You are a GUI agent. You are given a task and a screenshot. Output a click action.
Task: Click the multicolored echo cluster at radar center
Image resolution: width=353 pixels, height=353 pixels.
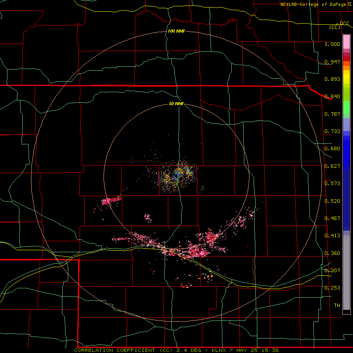(177, 175)
